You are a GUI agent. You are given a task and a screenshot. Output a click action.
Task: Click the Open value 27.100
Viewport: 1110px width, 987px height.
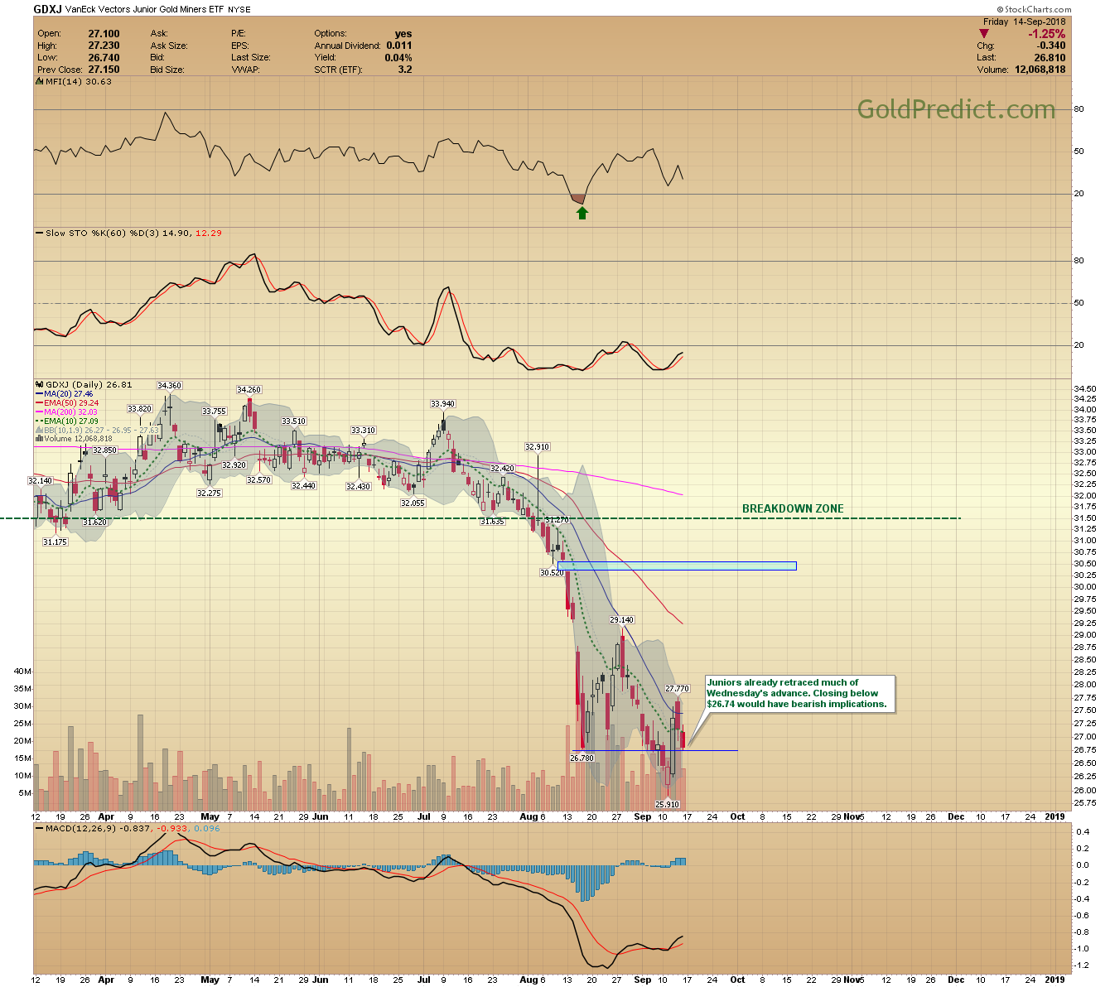(x=104, y=34)
